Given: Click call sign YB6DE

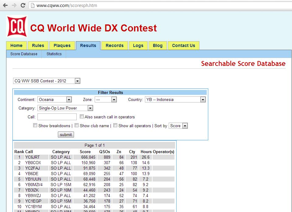Looking at the screenshot, I should (32, 174).
